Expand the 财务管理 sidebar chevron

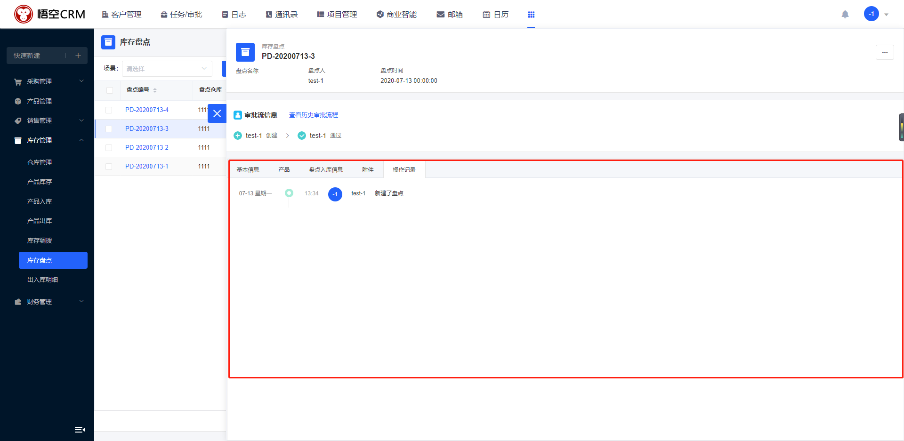[x=81, y=301]
